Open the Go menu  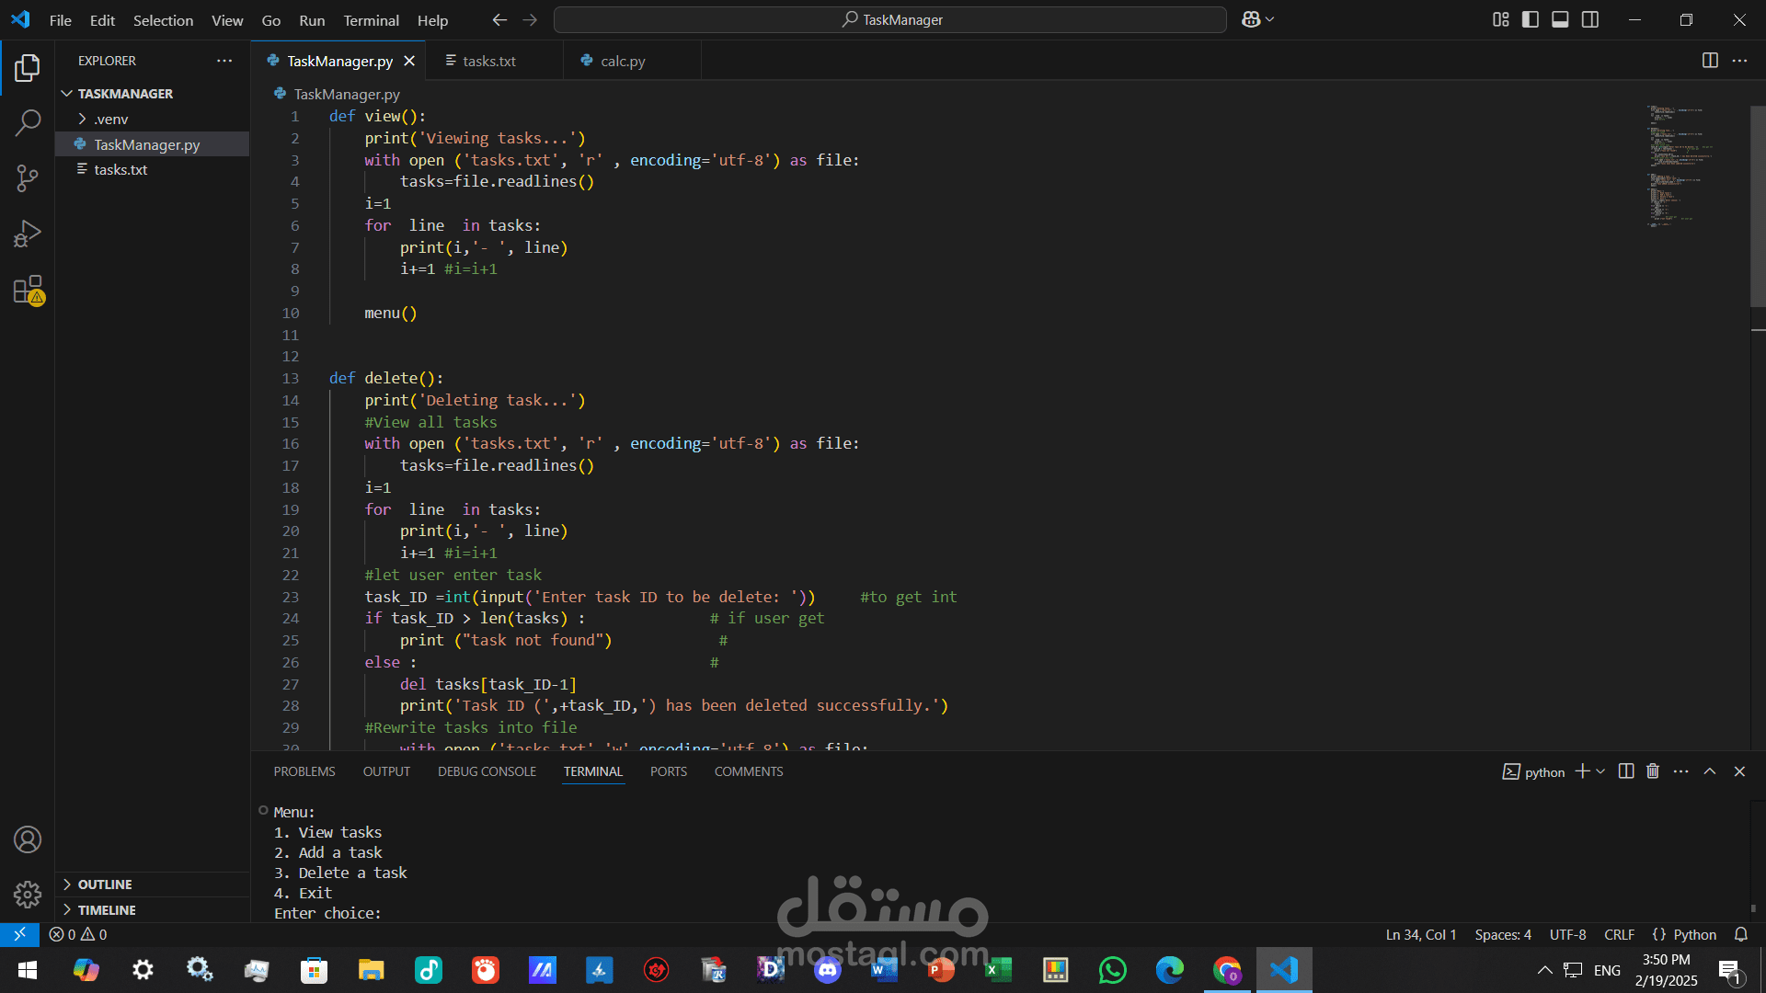(270, 20)
